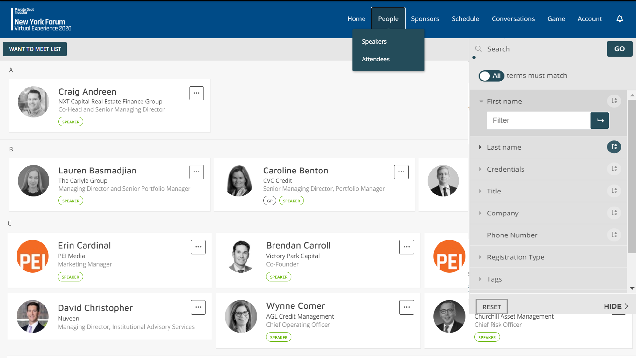The image size is (636, 358).
Task: Click the search magnifier icon
Action: pos(478,49)
